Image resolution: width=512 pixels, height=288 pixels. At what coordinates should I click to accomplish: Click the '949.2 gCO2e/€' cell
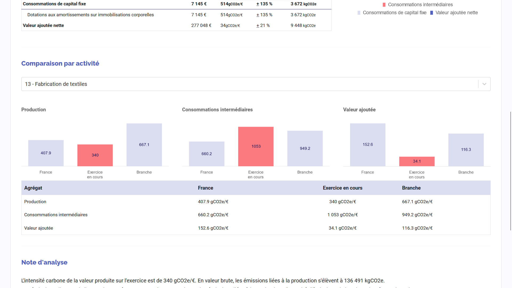click(417, 215)
